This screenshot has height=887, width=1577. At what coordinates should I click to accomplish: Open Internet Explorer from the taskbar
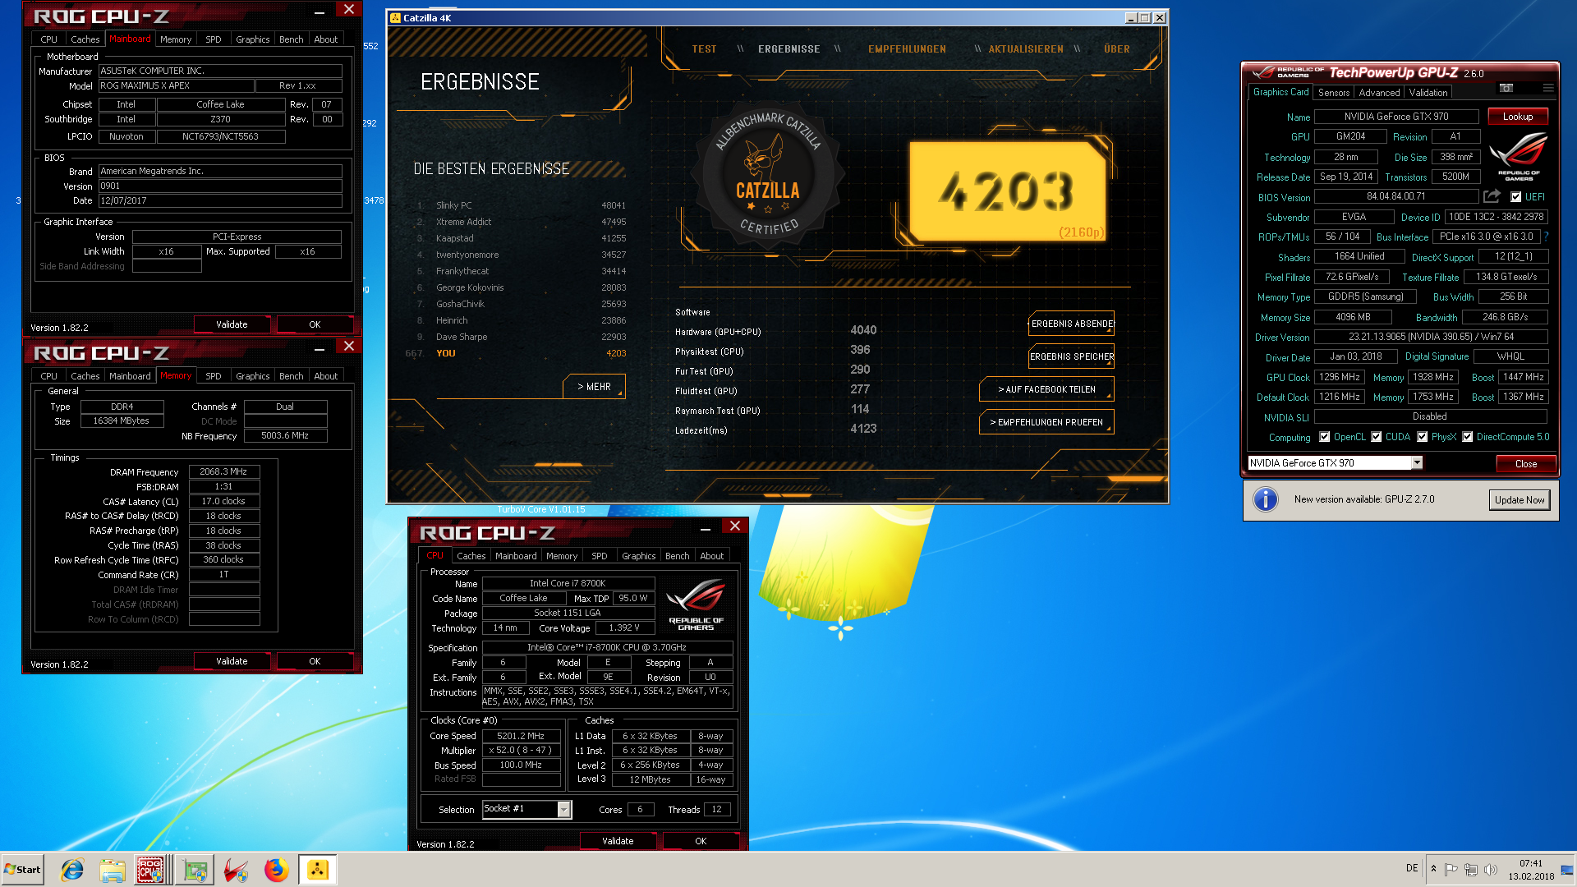pyautogui.click(x=72, y=870)
